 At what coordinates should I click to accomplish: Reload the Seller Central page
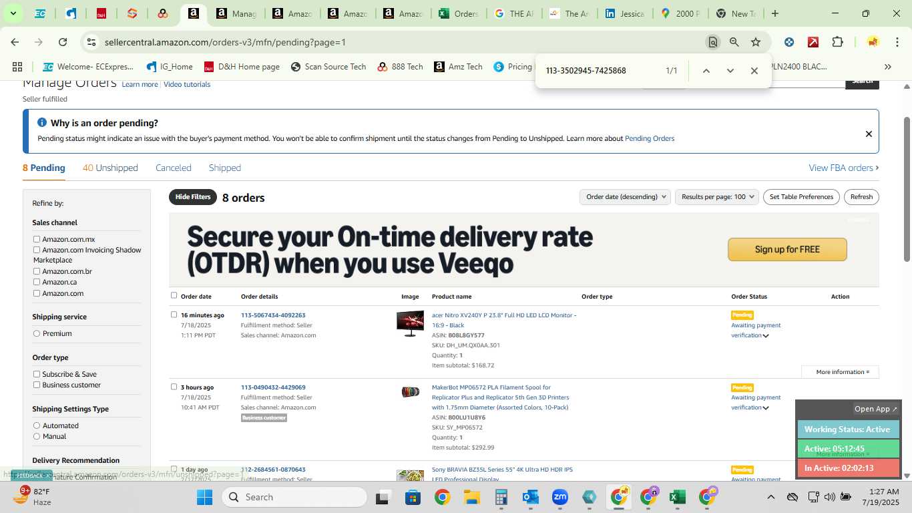coord(63,42)
